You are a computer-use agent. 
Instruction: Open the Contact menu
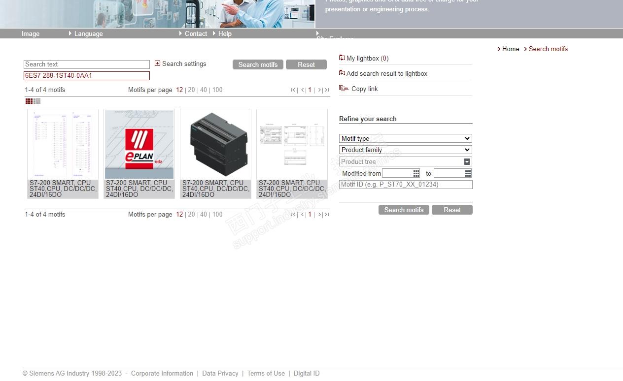coord(196,33)
